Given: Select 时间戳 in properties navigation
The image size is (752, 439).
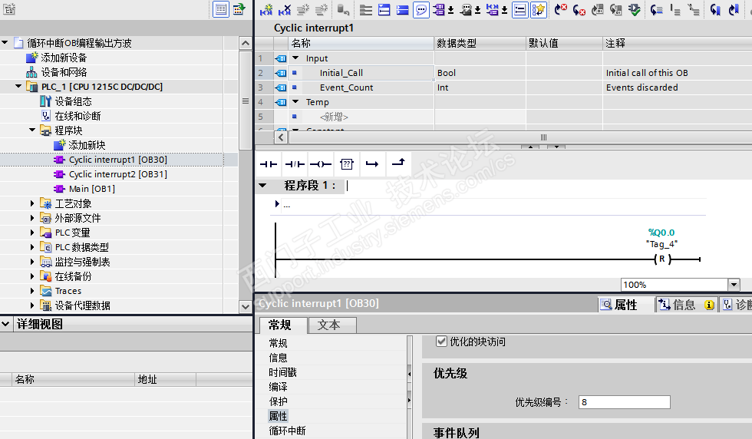Looking at the screenshot, I should pos(283,372).
